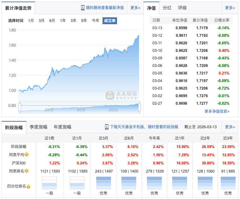Click the 近3月 quartile ranking bar
The width and height of the screenshot is (240, 199).
coord(103,183)
